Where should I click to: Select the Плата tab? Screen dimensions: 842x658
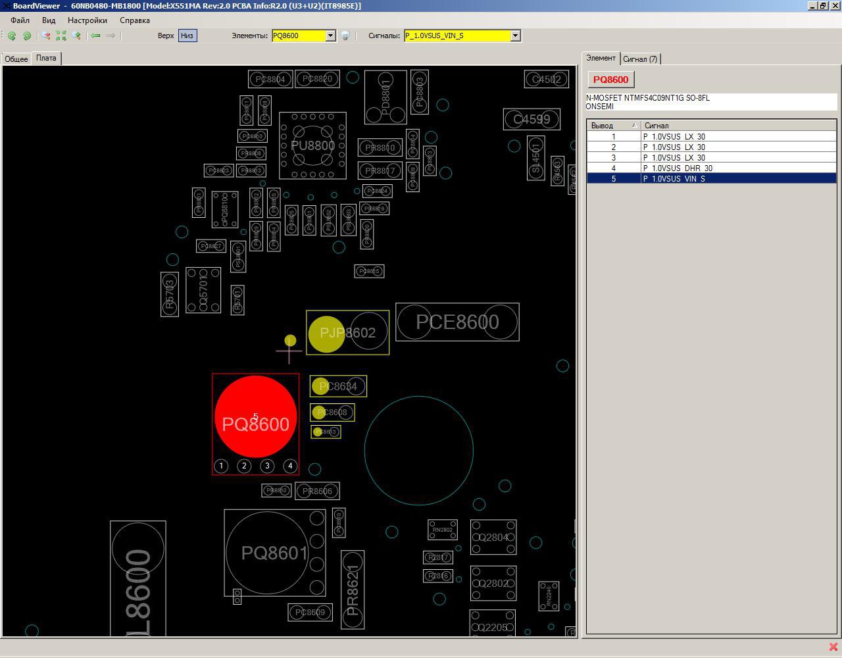coord(46,58)
